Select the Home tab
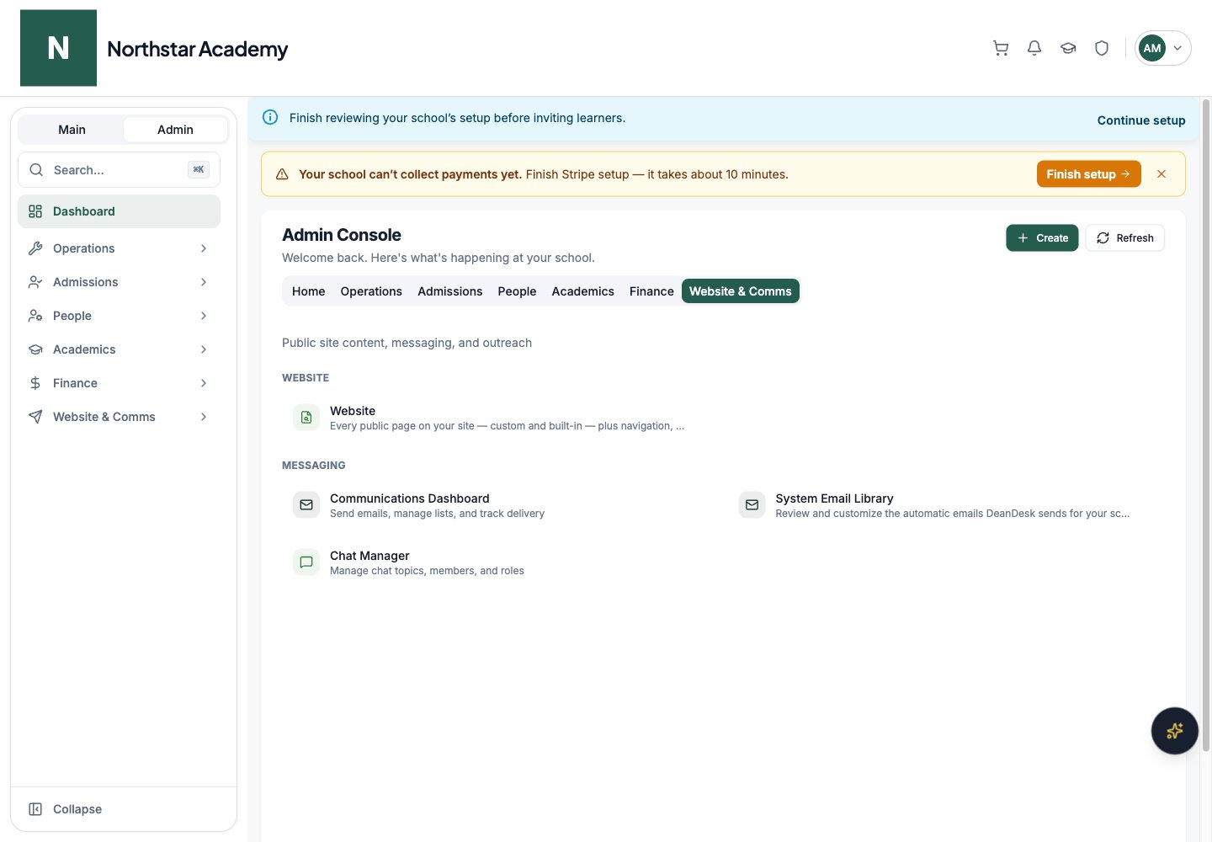Viewport: 1212px width, 842px height. pos(308,291)
